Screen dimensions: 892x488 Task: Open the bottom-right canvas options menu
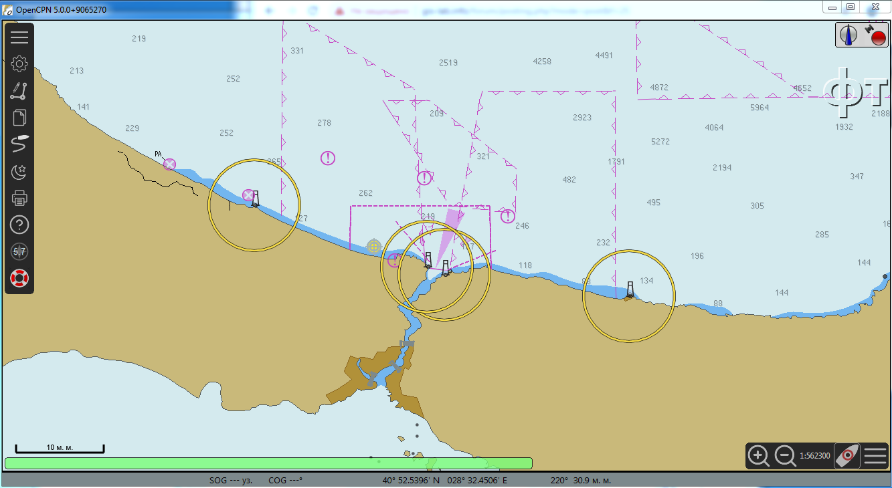coord(875,456)
